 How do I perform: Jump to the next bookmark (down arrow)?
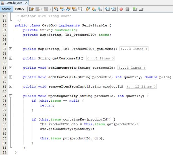[x=94, y=9]
